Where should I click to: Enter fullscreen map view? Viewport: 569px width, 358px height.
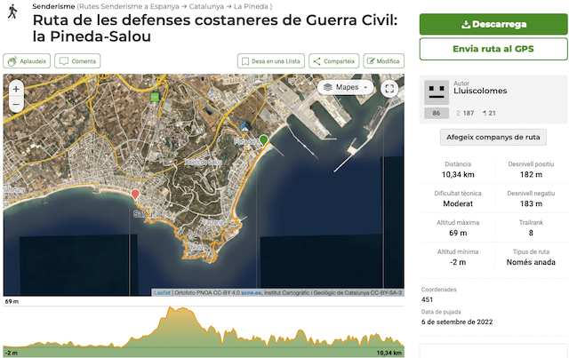click(x=389, y=88)
